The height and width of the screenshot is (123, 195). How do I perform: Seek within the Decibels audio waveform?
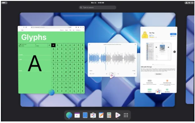click(112, 58)
